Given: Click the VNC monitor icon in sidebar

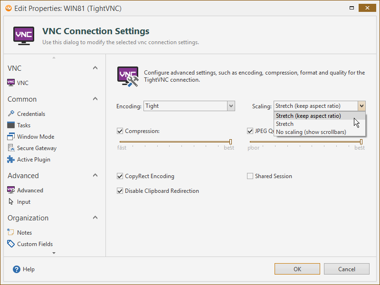Looking at the screenshot, I should 11,83.
